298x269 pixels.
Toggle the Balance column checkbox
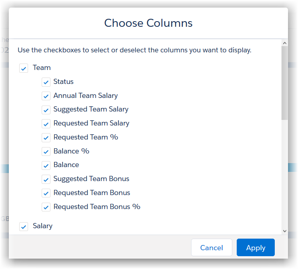[x=46, y=165]
